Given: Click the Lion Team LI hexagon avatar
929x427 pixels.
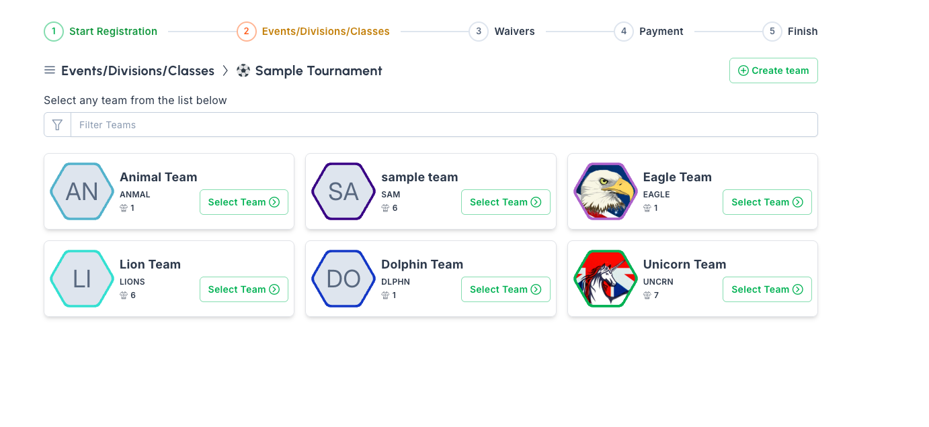Looking at the screenshot, I should point(82,279).
